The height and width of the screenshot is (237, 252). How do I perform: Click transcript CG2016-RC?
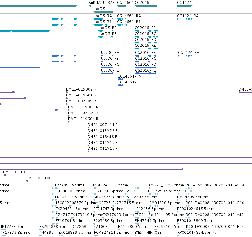(146, 37)
